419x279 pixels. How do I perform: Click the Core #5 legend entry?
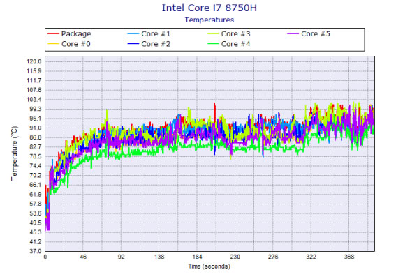(309, 34)
